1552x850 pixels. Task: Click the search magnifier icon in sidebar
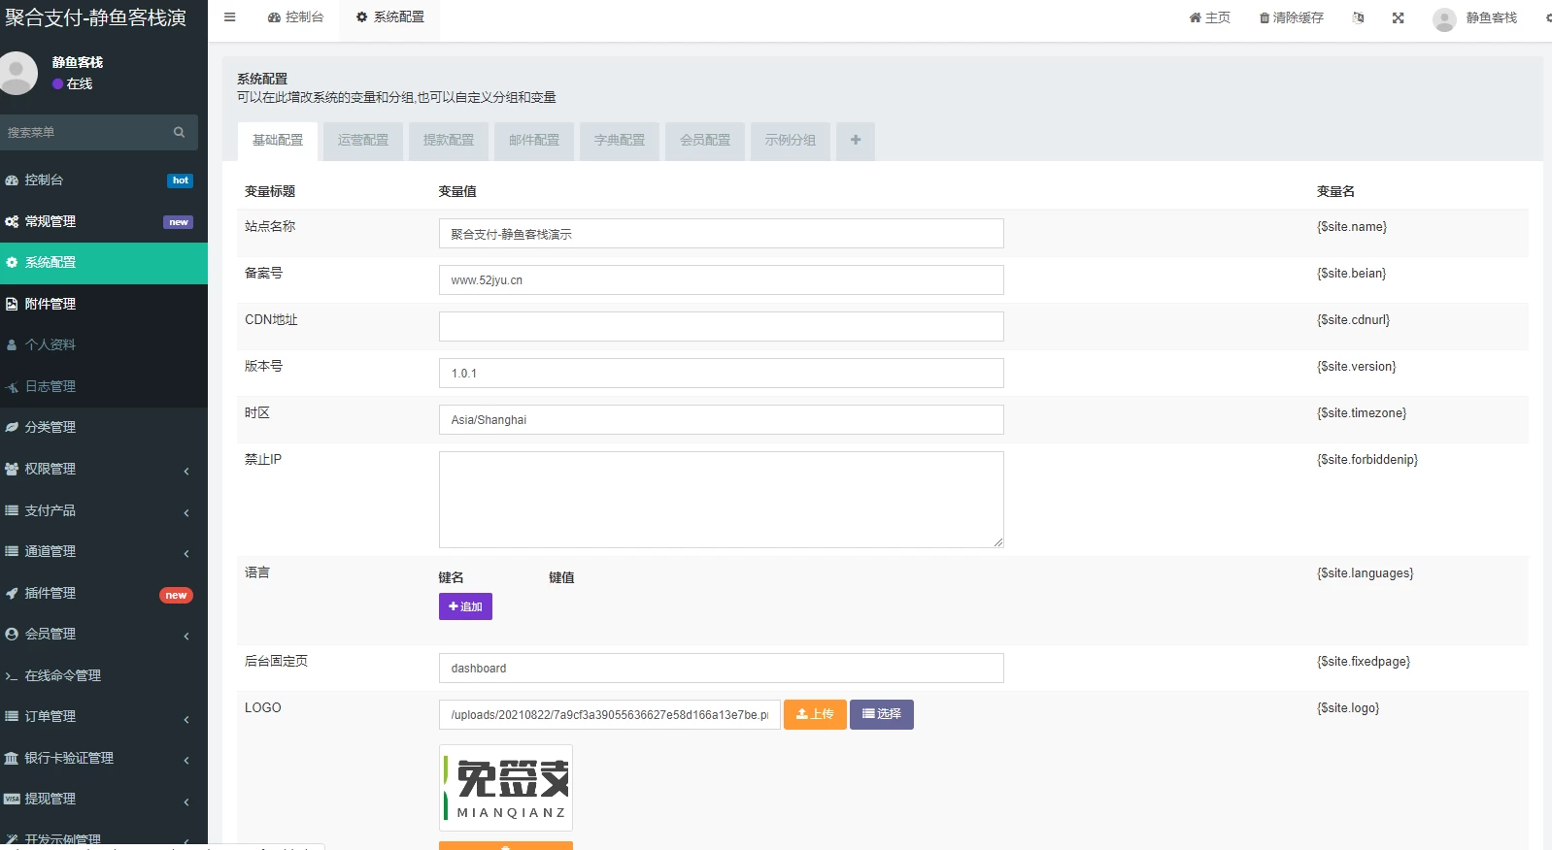179,132
